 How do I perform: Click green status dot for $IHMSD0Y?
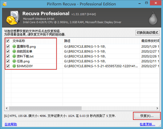pos(14,66)
